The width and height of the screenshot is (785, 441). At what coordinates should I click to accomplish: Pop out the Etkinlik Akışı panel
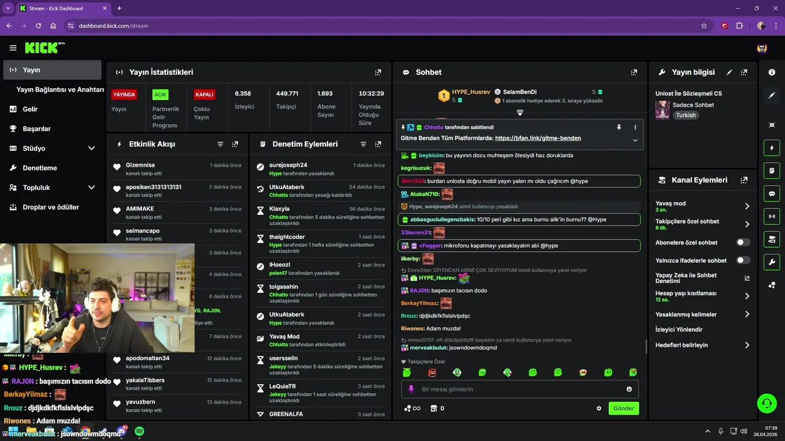coord(235,144)
